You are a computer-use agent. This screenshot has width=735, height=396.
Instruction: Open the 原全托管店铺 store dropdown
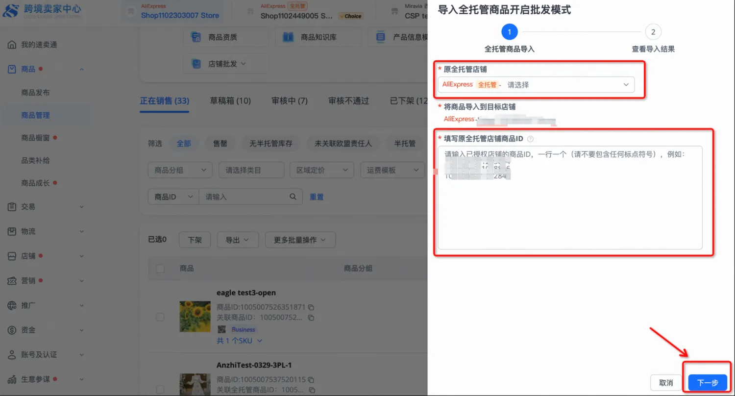[x=536, y=85]
